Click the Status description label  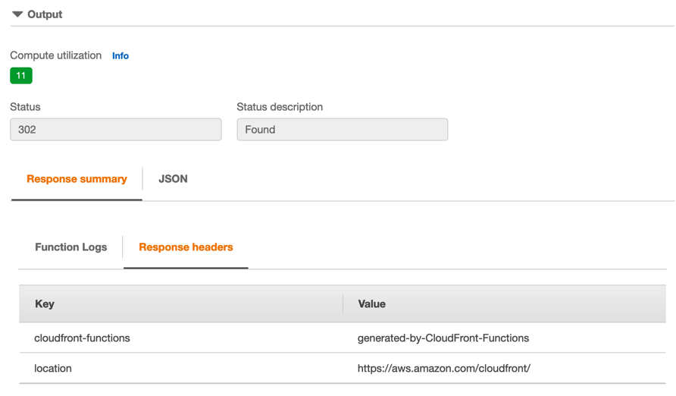click(x=280, y=107)
